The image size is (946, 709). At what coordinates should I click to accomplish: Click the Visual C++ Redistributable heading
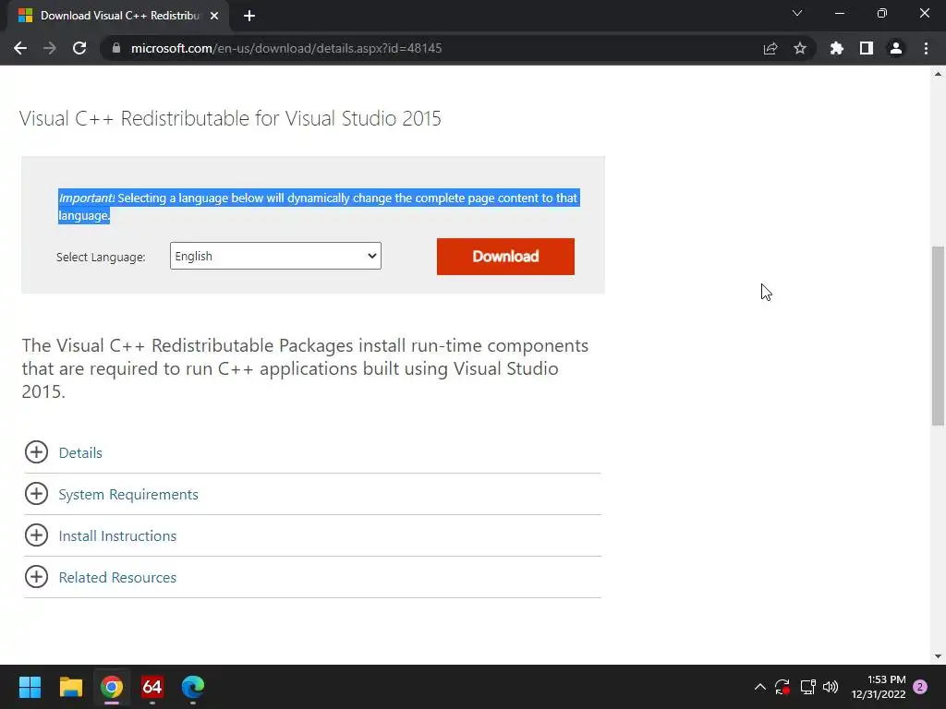click(230, 118)
